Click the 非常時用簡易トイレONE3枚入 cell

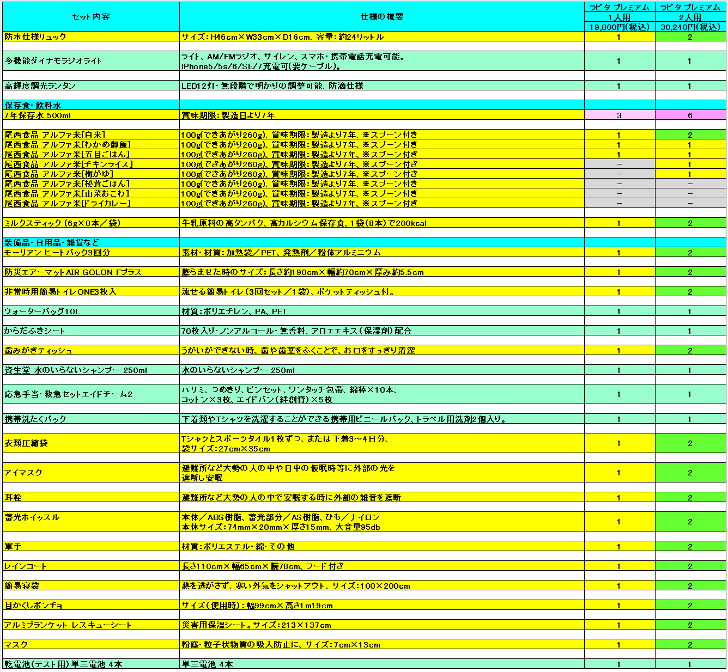pyautogui.click(x=91, y=292)
